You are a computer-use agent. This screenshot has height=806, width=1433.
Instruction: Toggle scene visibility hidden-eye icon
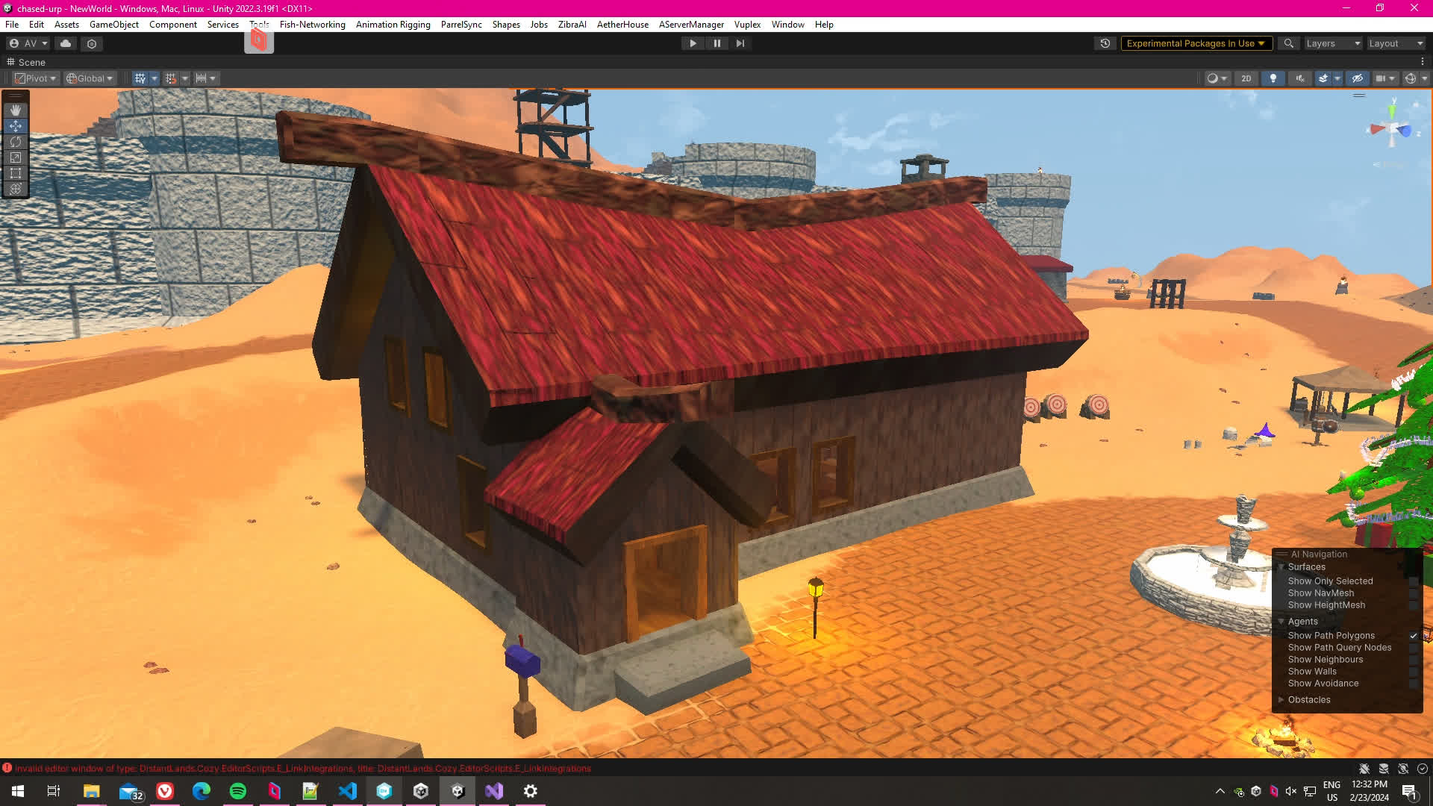pos(1358,78)
